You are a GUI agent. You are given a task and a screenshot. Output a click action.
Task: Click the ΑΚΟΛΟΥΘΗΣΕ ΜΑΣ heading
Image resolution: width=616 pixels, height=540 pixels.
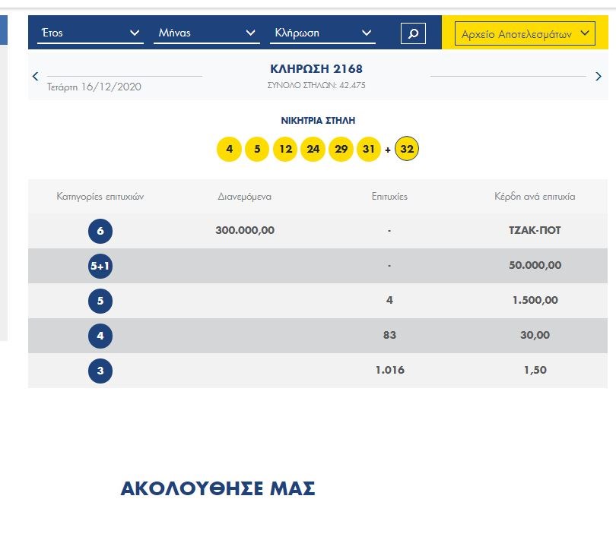point(218,489)
